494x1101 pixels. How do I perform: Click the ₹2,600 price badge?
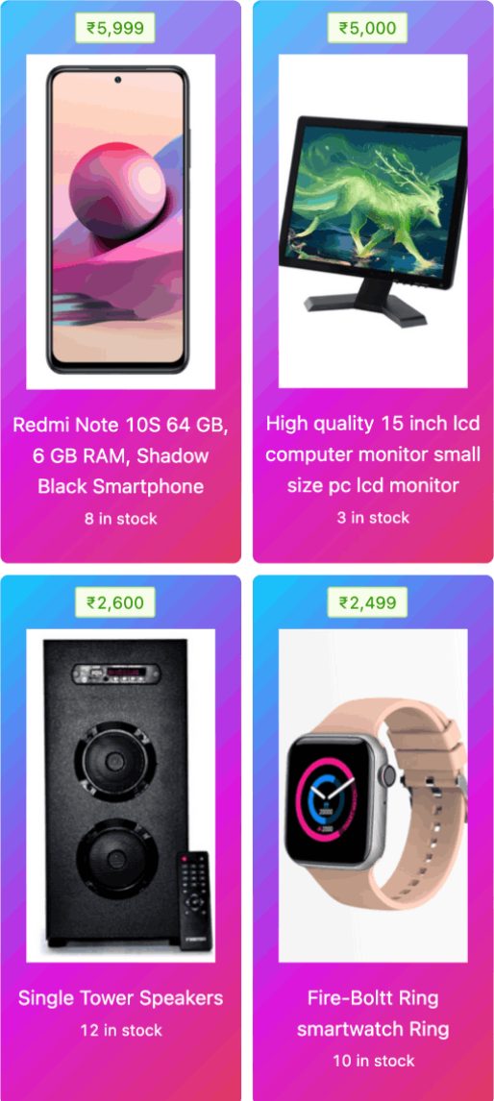click(115, 602)
